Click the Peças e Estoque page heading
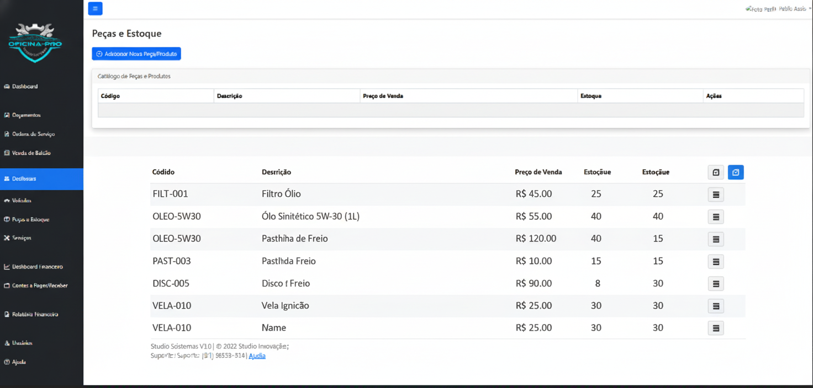The height and width of the screenshot is (388, 813). click(x=126, y=34)
